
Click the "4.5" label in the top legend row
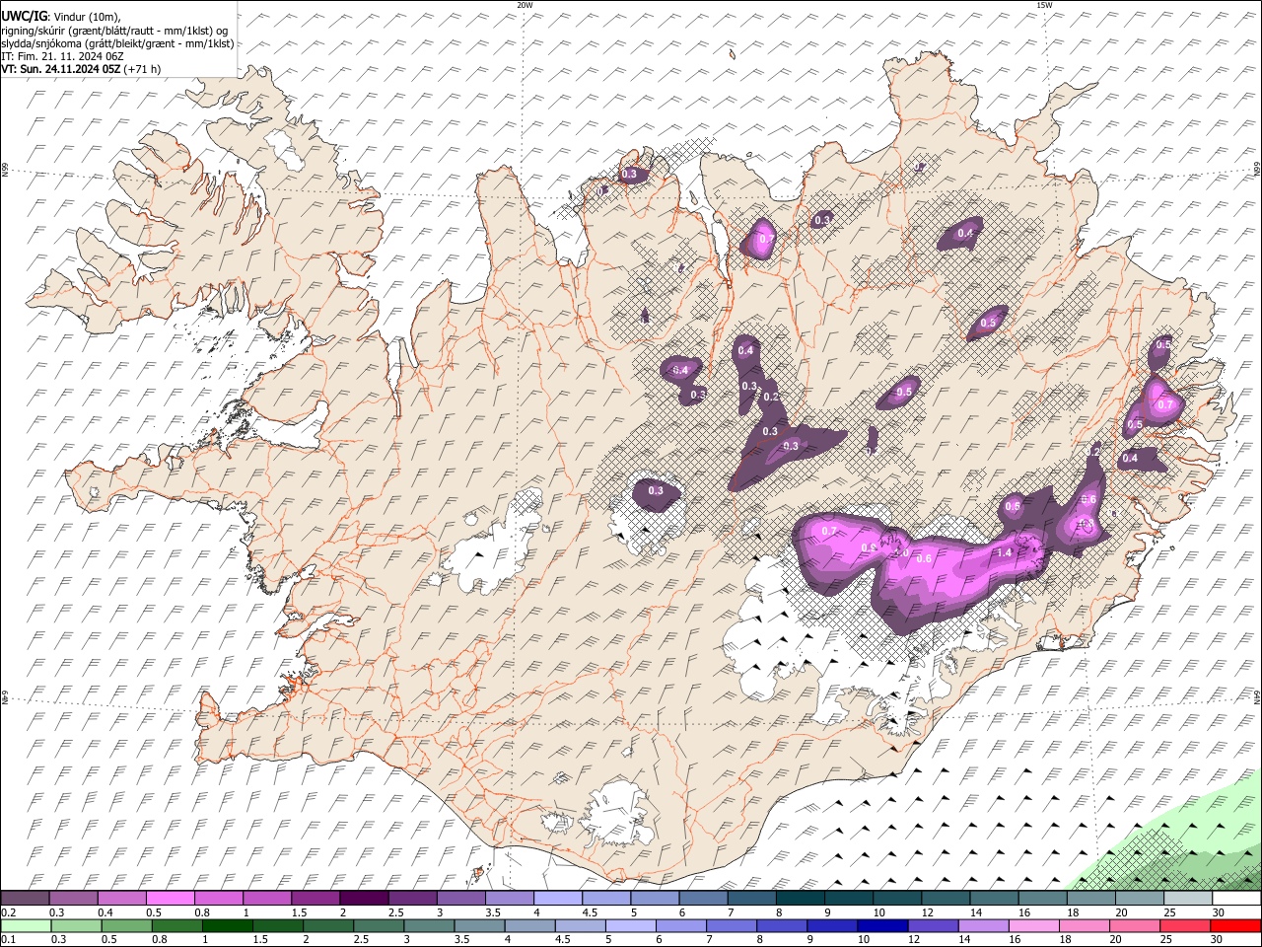tap(590, 912)
